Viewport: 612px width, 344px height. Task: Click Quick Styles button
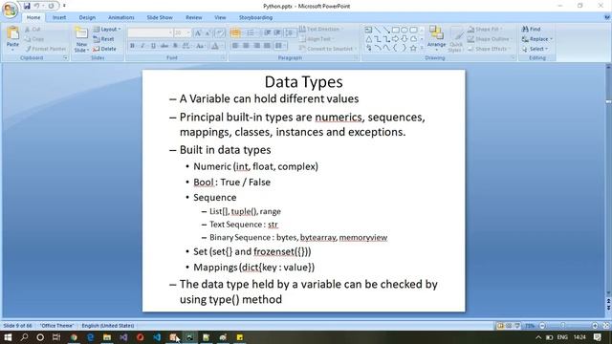(455, 39)
